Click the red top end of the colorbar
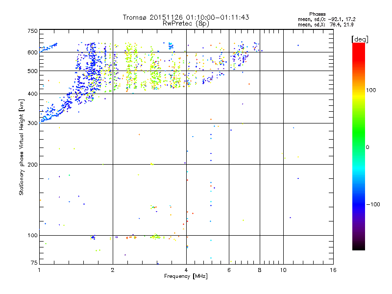This screenshot has width=392, height=294. 358,45
